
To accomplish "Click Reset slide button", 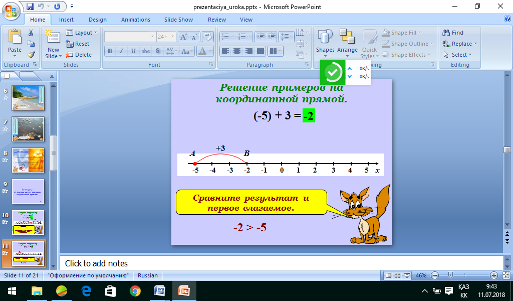I will coord(78,44).
